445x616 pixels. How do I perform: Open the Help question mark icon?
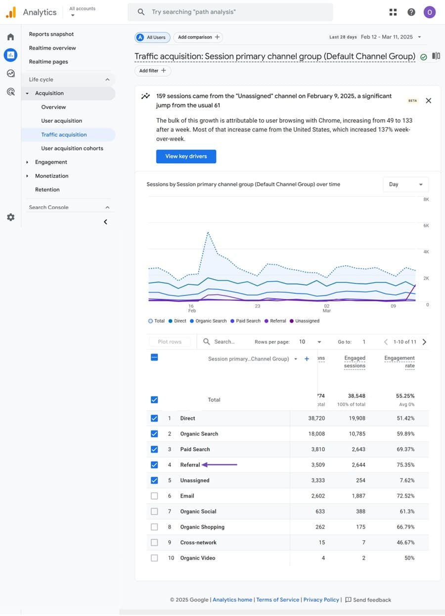411,12
